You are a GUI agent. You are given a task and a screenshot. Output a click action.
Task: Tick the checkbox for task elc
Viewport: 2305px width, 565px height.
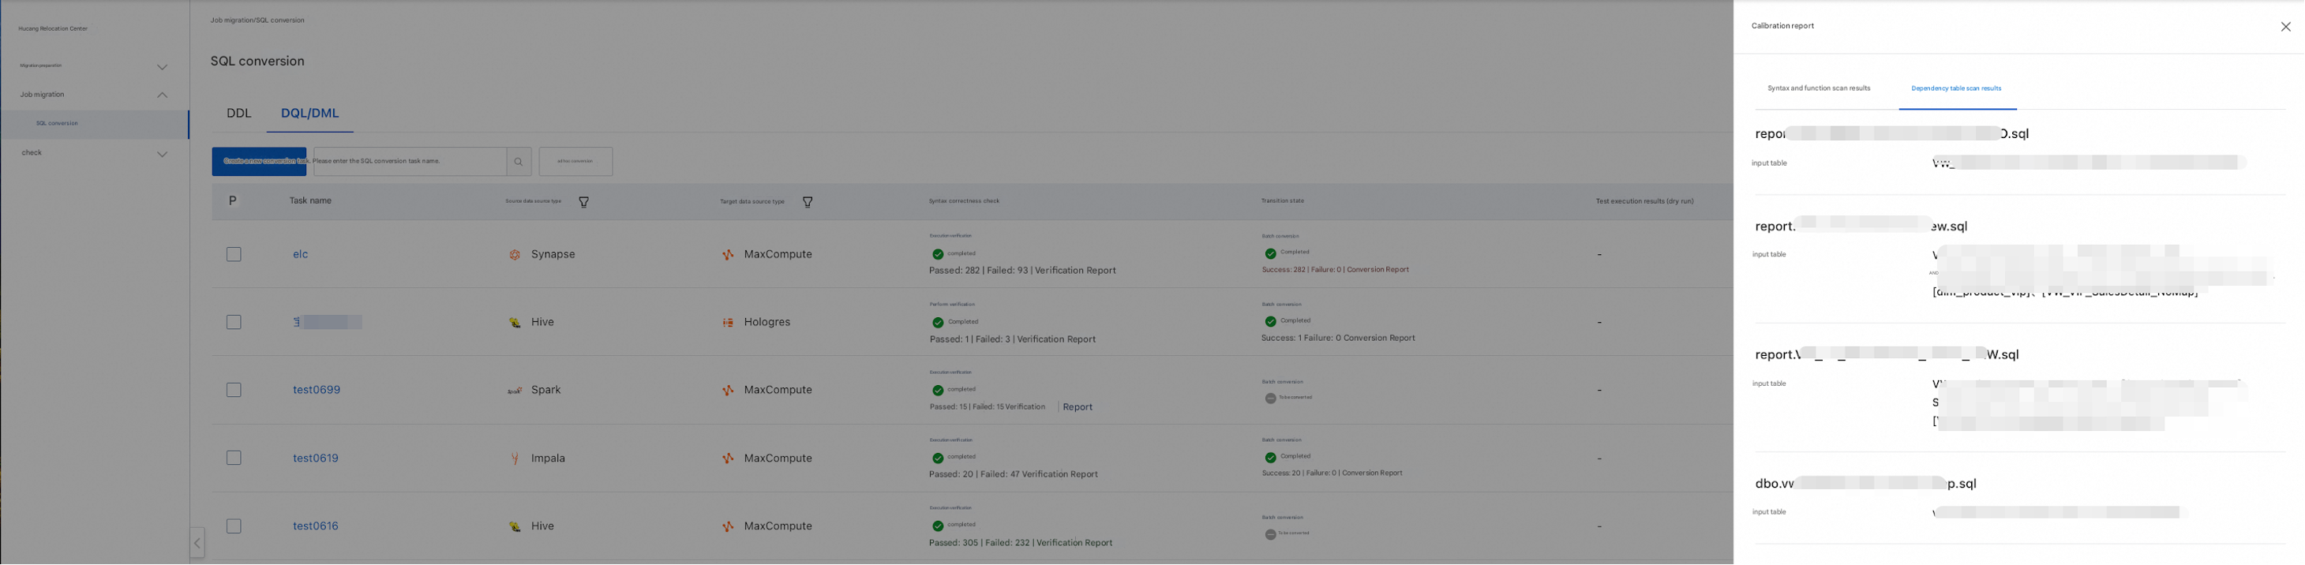point(234,255)
